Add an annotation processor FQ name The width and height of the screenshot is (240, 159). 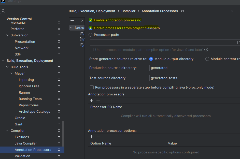91,100
